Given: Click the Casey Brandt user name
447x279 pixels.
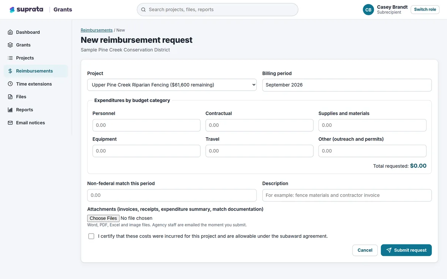Looking at the screenshot, I should 392,7.
